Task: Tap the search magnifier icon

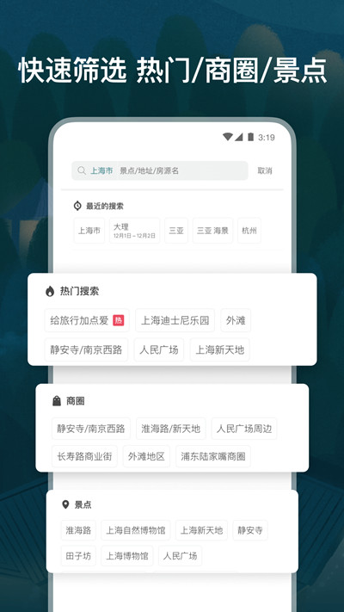Action: click(82, 170)
